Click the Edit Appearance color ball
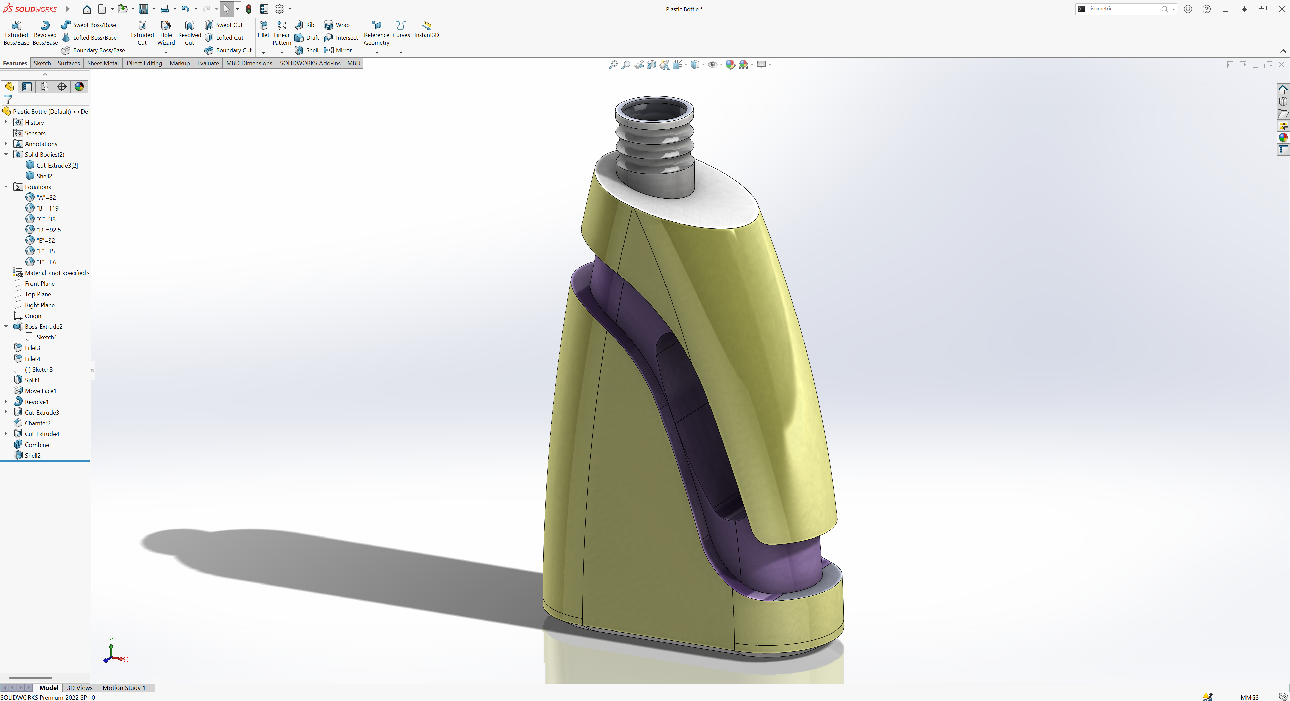This screenshot has height=701, width=1290. pos(730,64)
